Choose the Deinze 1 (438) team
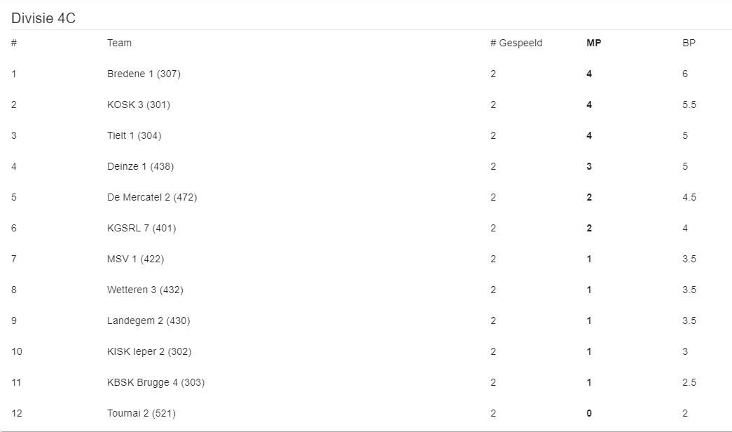This screenshot has height=432, width=732. pyautogui.click(x=141, y=166)
